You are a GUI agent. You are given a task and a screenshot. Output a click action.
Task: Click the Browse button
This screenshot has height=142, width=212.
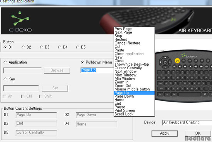(x=57, y=70)
